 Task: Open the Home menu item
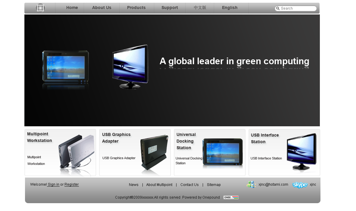72,8
